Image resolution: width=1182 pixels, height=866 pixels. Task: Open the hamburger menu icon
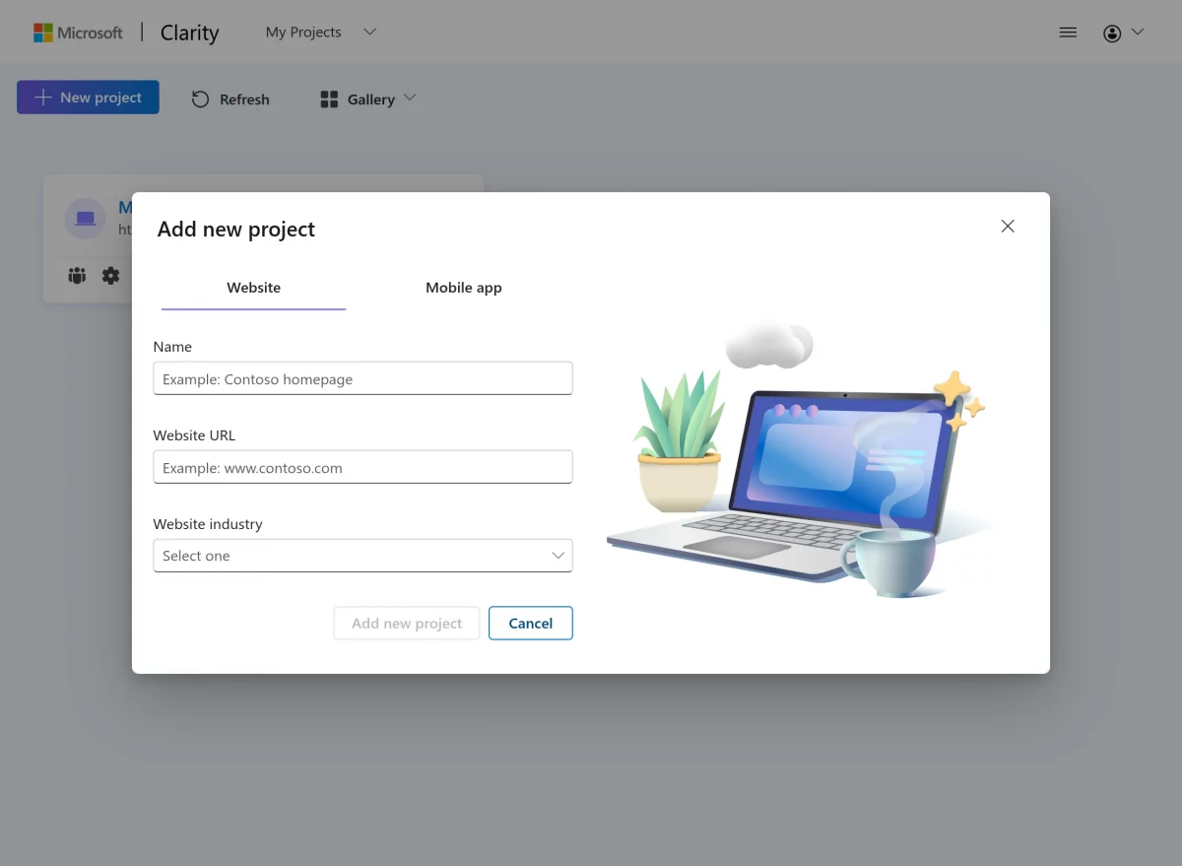tap(1068, 33)
